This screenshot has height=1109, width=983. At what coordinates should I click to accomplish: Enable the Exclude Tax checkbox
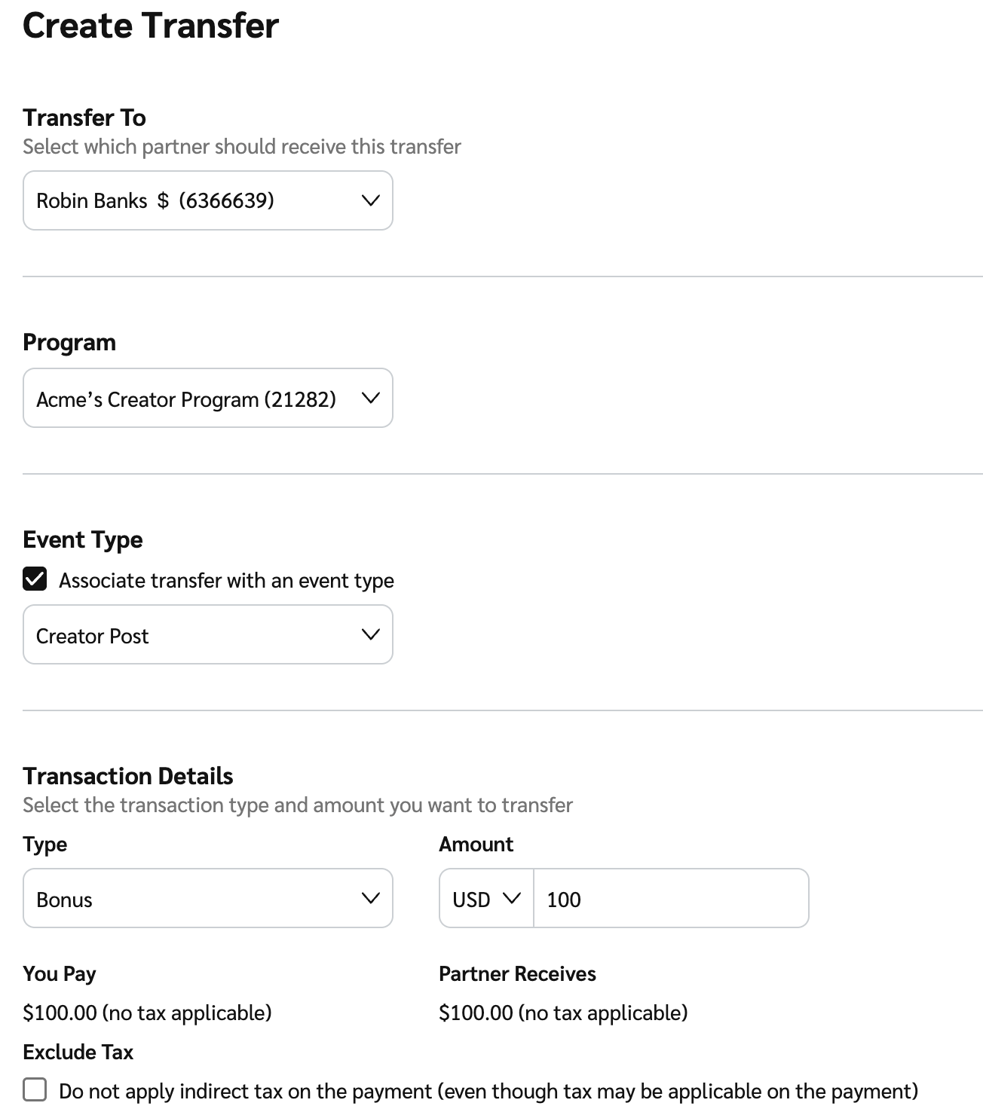point(35,1089)
